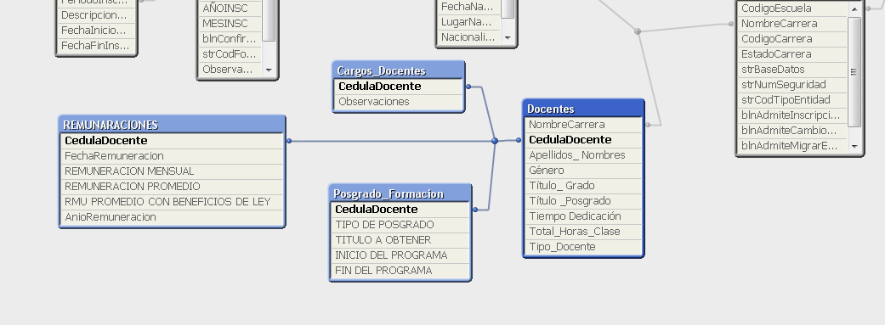
Task: Select the blnAdmiteInscripci... field
Action: pyautogui.click(x=792, y=115)
